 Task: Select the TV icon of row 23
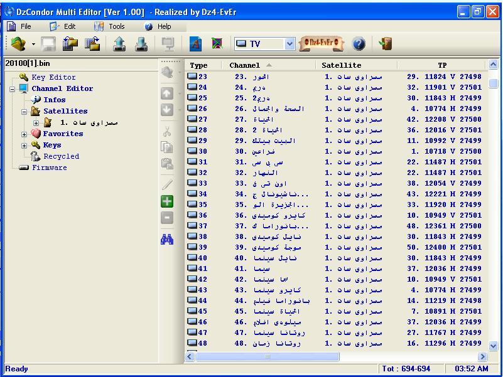point(192,77)
